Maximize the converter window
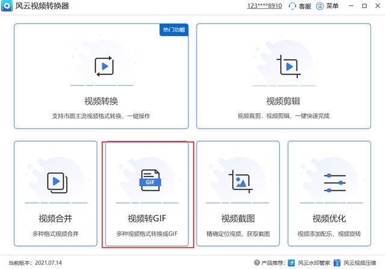385x269 pixels. click(x=365, y=6)
